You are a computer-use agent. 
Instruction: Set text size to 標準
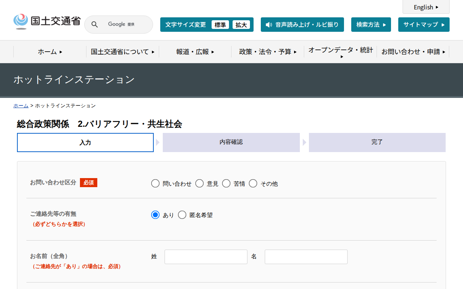220,25
